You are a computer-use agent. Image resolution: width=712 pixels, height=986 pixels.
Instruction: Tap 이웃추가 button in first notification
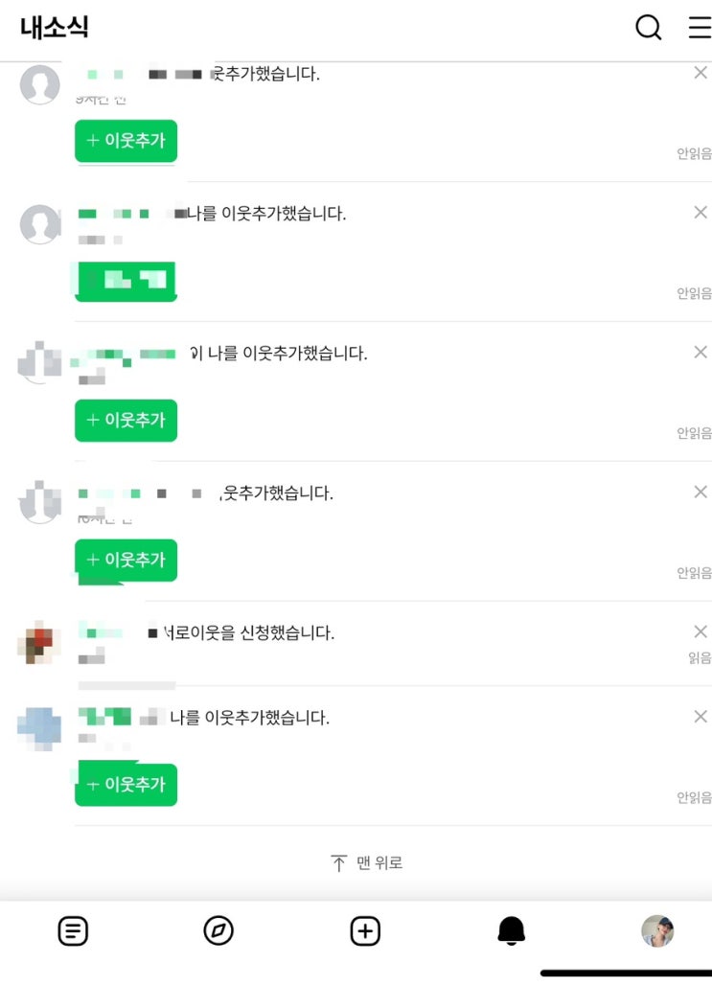tap(126, 141)
